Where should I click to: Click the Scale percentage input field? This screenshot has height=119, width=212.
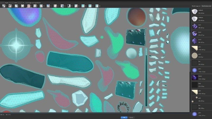(x=20, y=3)
